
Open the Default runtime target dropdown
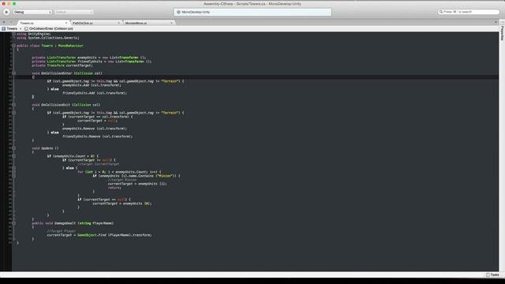[x=73, y=12]
